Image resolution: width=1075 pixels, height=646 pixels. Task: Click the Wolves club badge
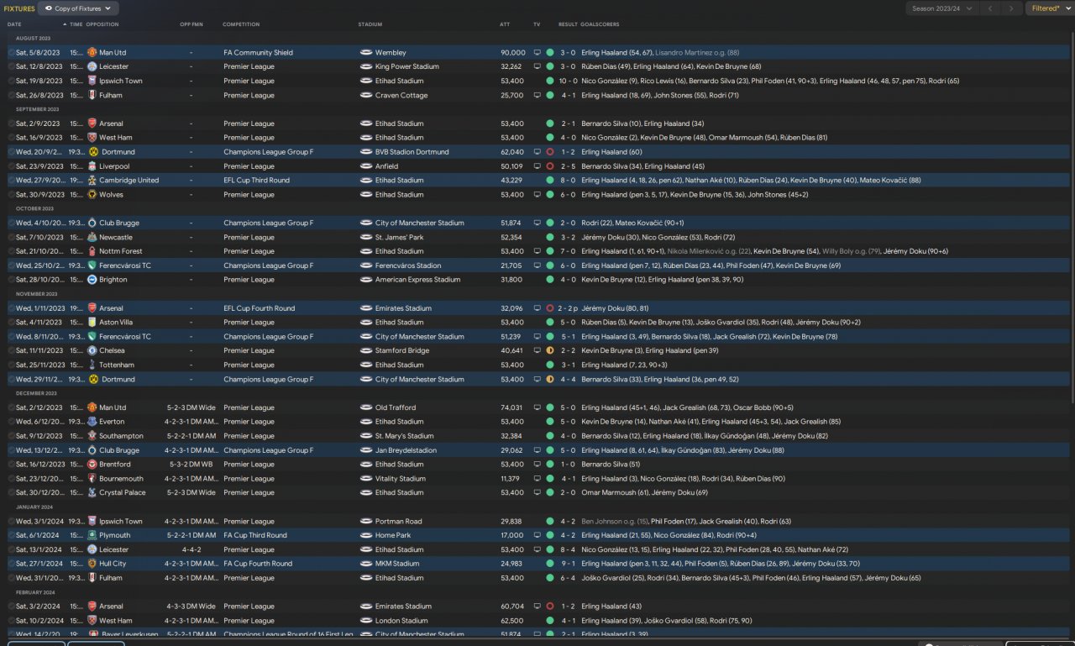(92, 195)
